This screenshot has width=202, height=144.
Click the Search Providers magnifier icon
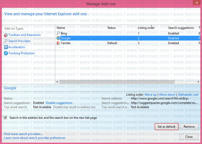[6, 41]
